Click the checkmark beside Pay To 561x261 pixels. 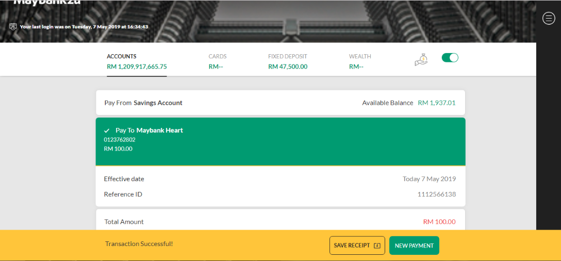click(107, 130)
